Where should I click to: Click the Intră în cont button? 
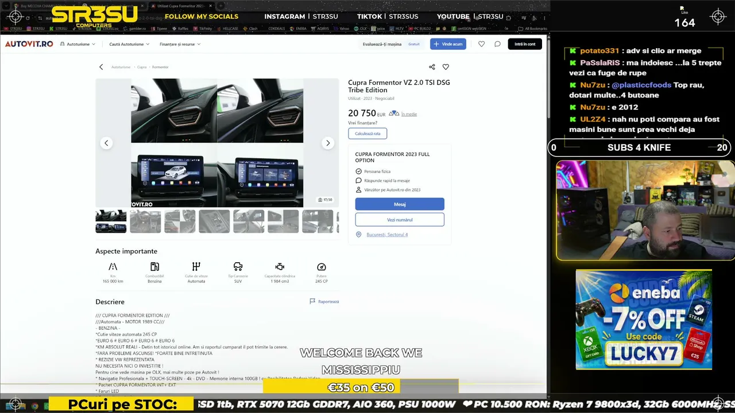click(x=525, y=44)
